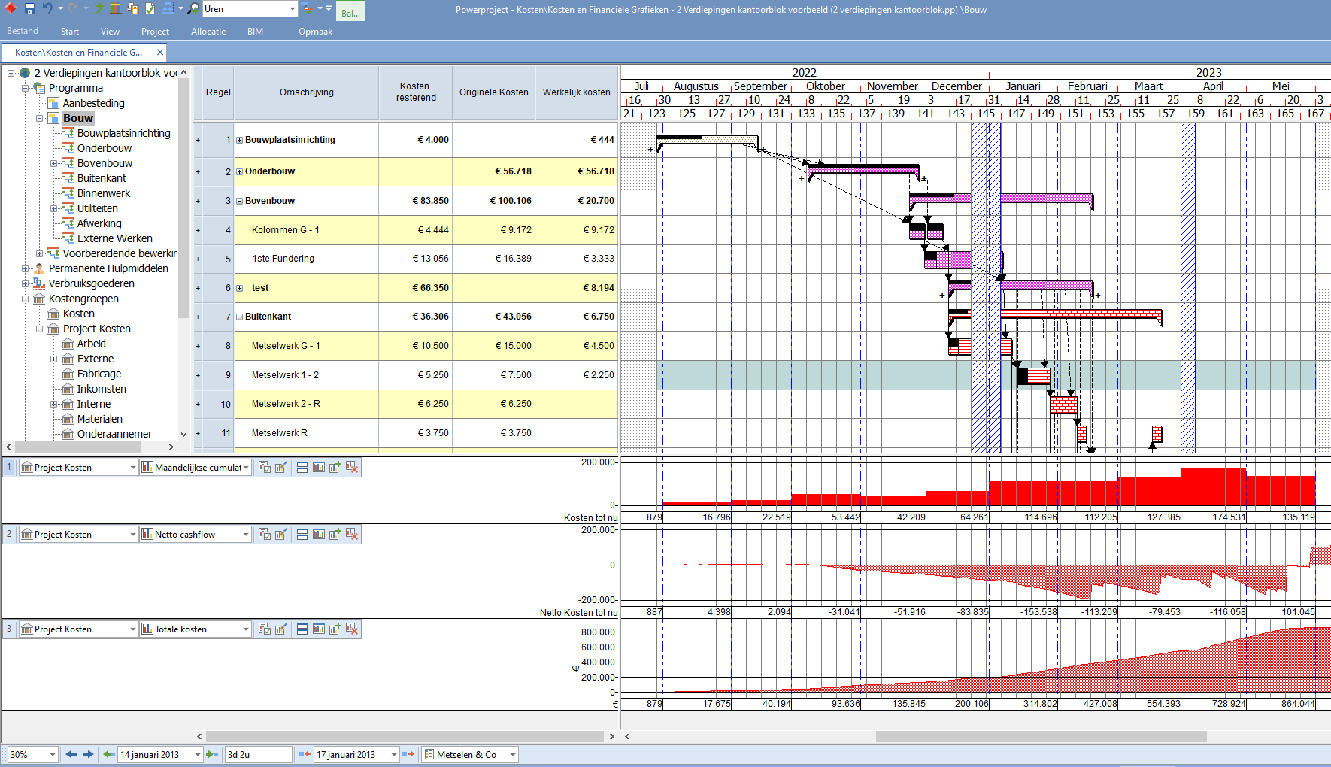Viewport: 1331px width, 767px height.
Task: Click the Originele Kosten column header
Action: point(494,92)
